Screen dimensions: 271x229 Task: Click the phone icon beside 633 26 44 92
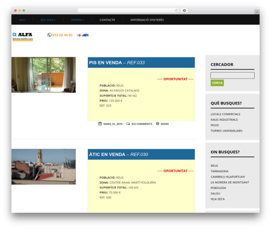coord(49,35)
